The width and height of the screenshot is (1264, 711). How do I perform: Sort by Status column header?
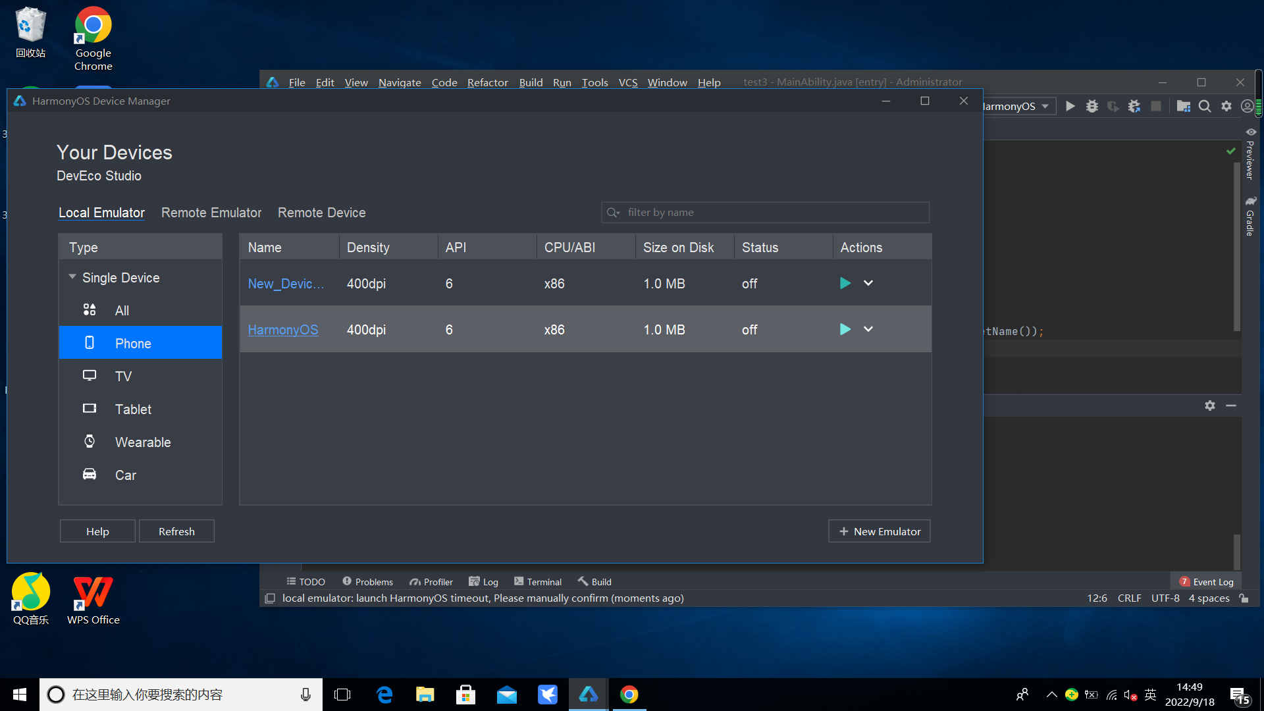[783, 247]
